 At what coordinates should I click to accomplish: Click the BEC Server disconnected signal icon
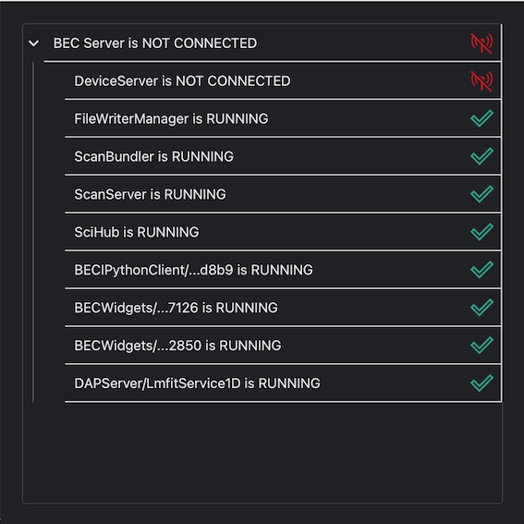click(481, 43)
